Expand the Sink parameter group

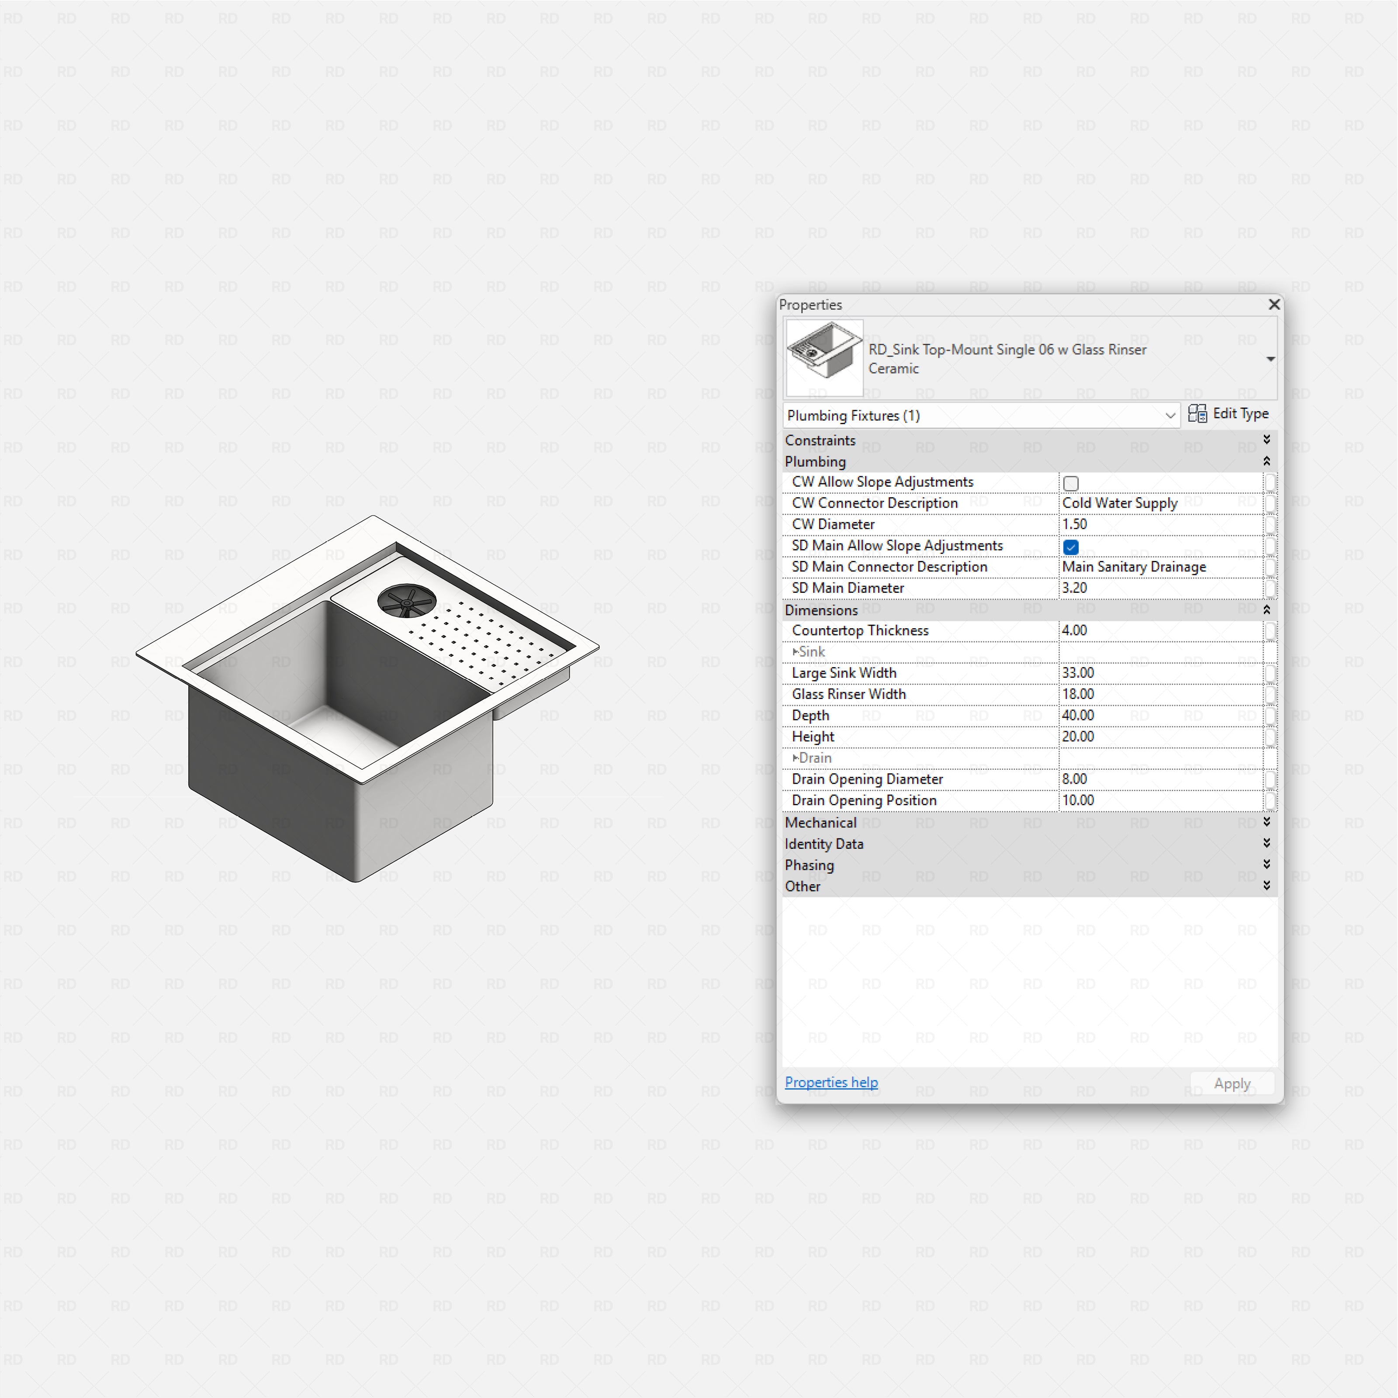(x=795, y=651)
